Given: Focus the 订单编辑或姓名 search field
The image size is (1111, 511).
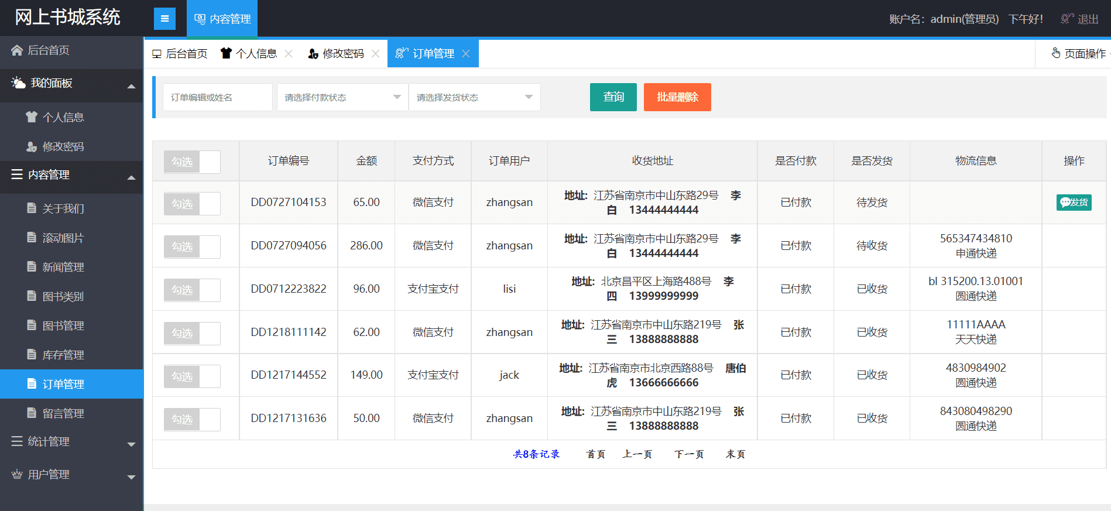Looking at the screenshot, I should tap(218, 97).
